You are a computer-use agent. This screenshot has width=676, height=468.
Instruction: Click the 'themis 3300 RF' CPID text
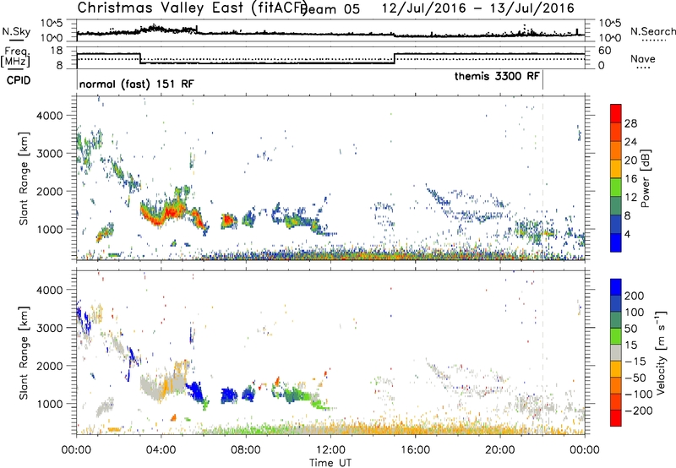pyautogui.click(x=497, y=76)
